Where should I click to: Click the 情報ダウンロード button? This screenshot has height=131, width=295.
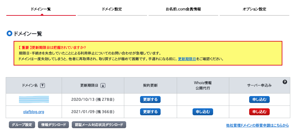click(53, 125)
